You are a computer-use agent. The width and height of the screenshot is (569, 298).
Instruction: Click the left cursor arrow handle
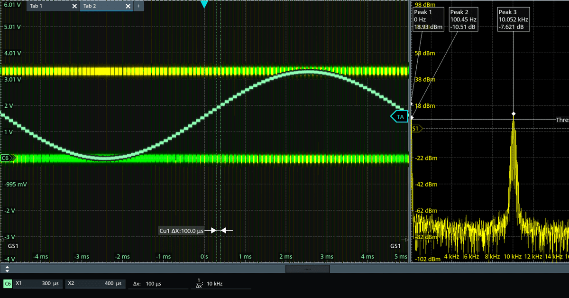[211, 230]
